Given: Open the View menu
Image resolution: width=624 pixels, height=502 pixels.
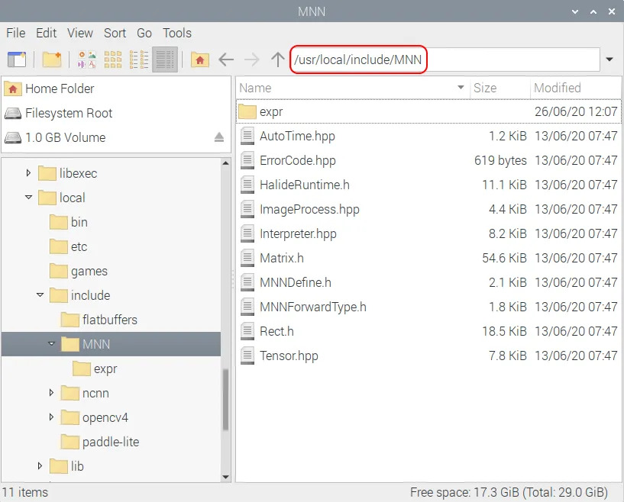Looking at the screenshot, I should pos(80,33).
